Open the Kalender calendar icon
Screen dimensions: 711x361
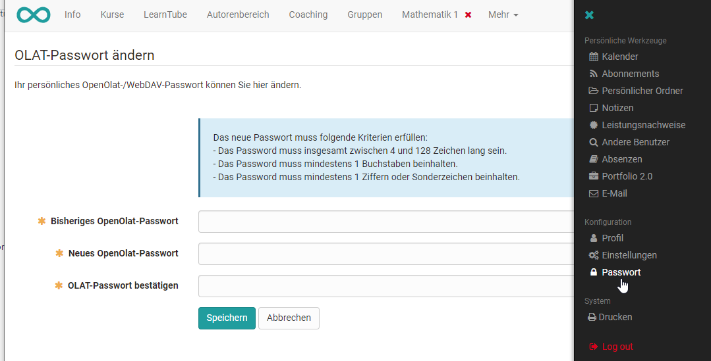594,57
